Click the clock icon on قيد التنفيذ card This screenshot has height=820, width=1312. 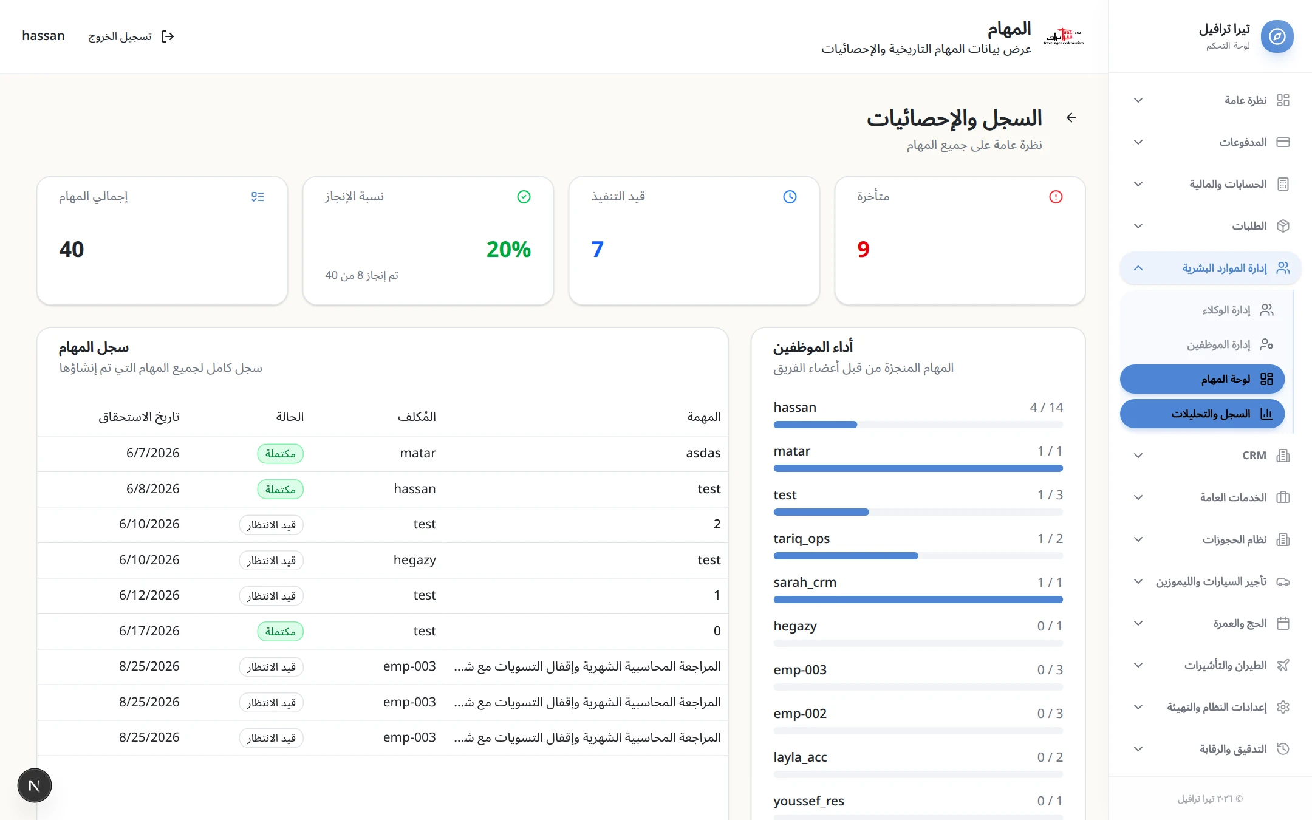790,197
